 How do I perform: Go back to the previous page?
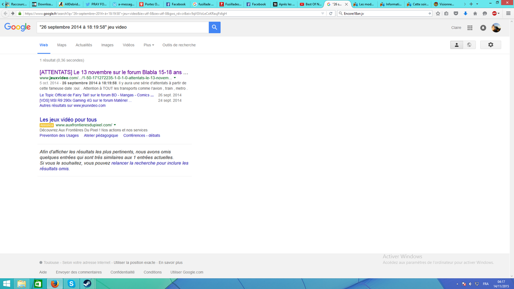tap(6, 13)
